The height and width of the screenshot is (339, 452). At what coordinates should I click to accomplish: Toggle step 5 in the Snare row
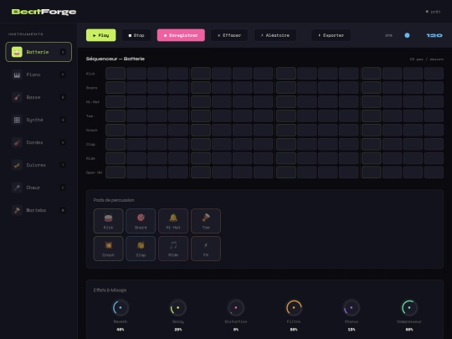[201, 87]
